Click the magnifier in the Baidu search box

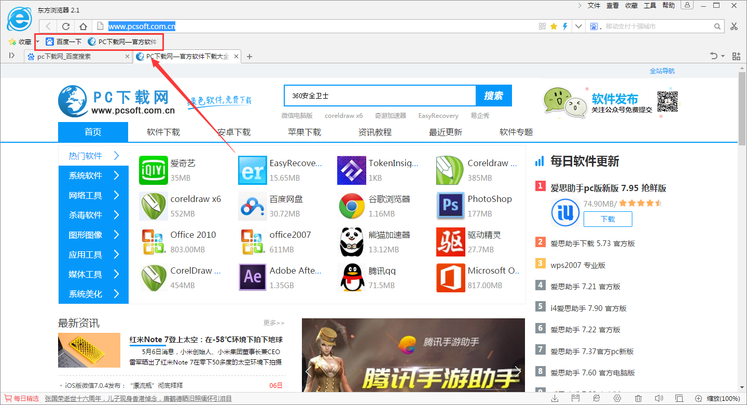[717, 26]
